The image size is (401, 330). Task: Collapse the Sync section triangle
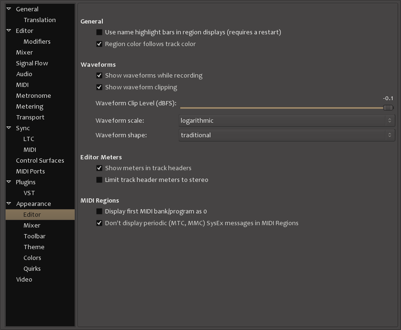coord(9,128)
